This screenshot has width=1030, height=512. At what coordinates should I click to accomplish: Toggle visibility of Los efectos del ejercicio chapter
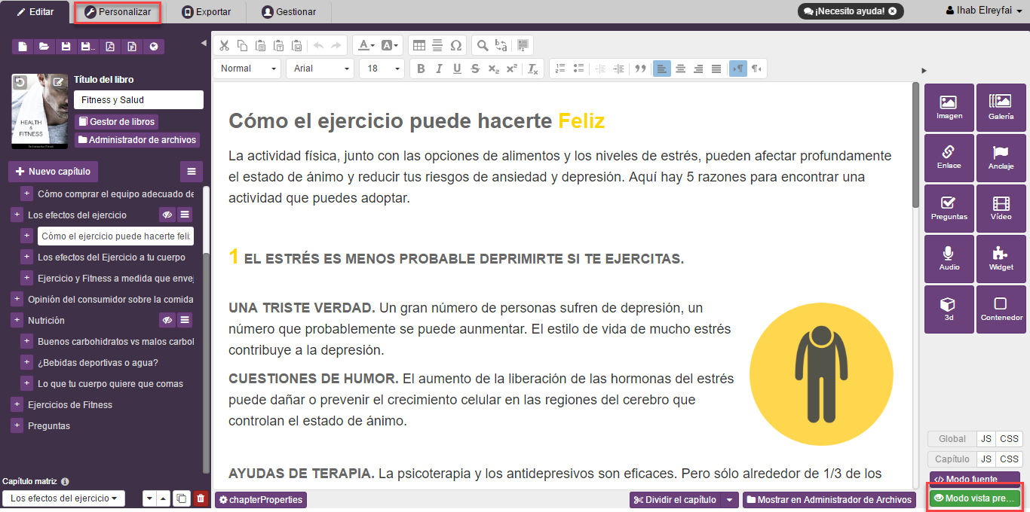[x=167, y=215]
